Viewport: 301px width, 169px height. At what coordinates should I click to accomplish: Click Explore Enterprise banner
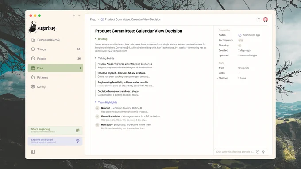pos(55,141)
